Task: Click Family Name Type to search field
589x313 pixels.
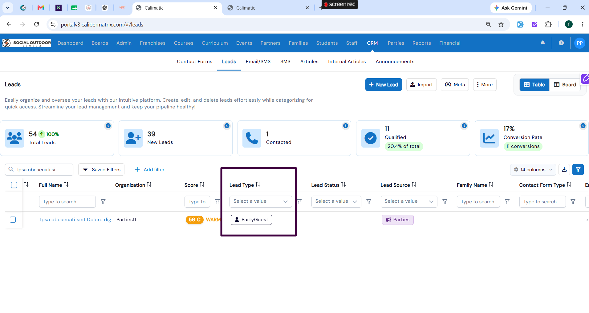Action: point(478,202)
